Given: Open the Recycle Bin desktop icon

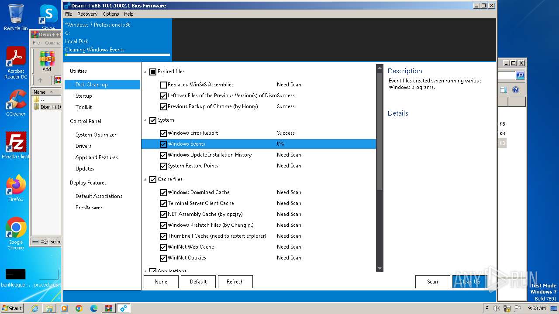Looking at the screenshot, I should tap(16, 17).
